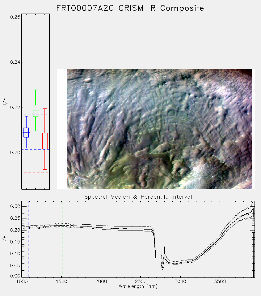
Task: Click the 3500 tick label on wavelength axis
Action: tap(220, 281)
